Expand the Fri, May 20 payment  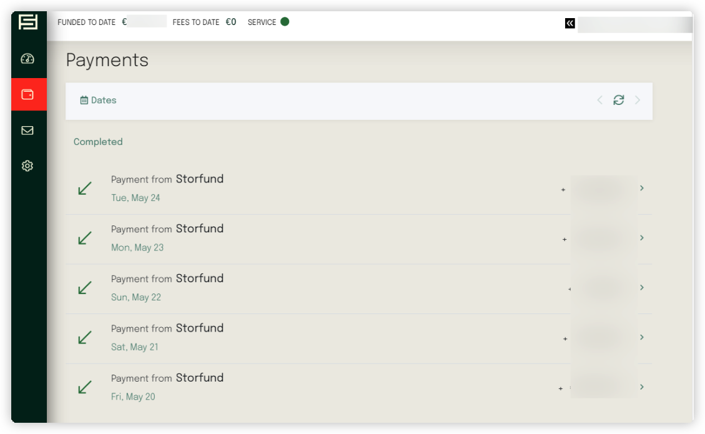click(642, 387)
